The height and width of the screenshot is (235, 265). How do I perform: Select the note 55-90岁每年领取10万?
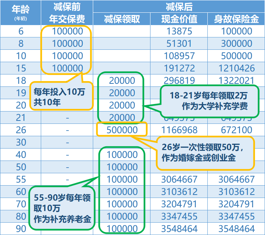[x=62, y=208]
